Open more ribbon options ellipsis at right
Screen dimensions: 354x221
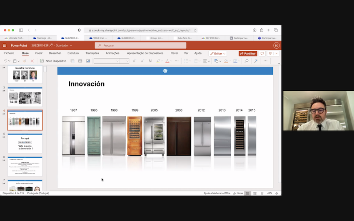coord(266,61)
